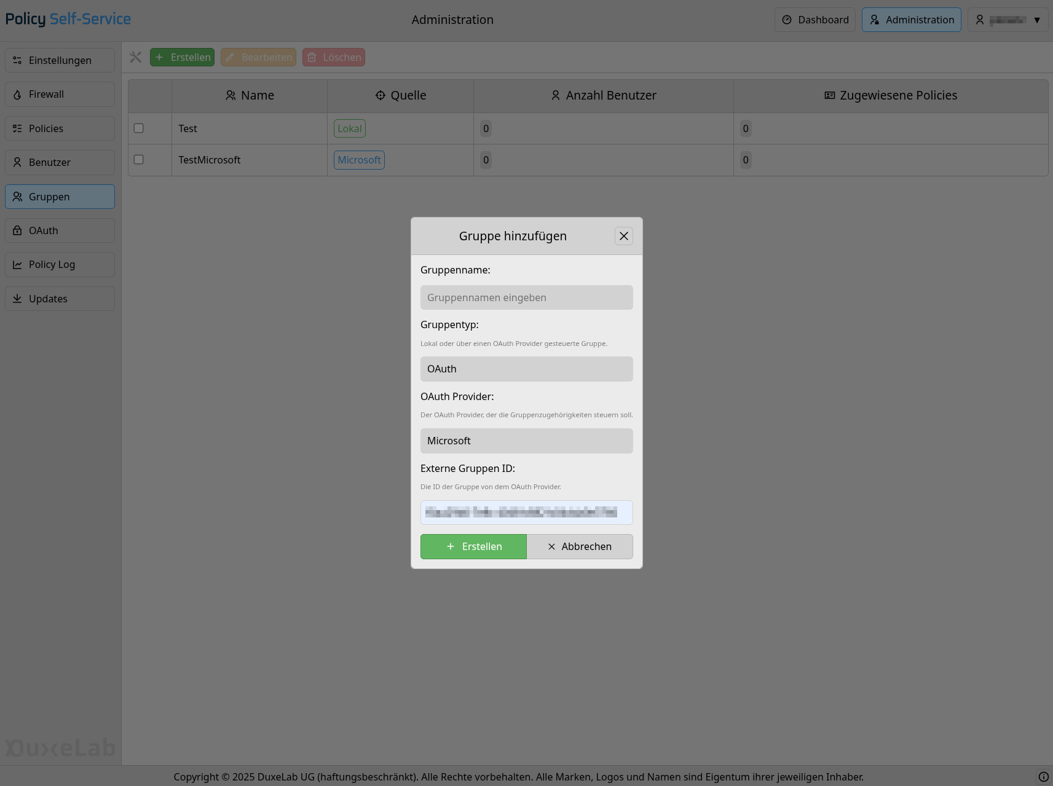Go to Updates in sidebar
The width and height of the screenshot is (1053, 786).
click(x=60, y=299)
